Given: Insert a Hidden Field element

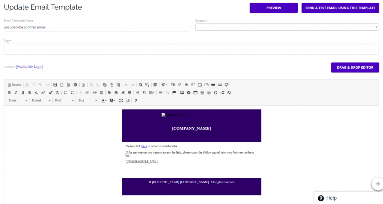Looking at the screenshot, I should point(227,85).
